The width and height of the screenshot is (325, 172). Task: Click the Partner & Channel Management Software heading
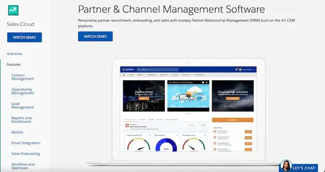click(x=172, y=9)
